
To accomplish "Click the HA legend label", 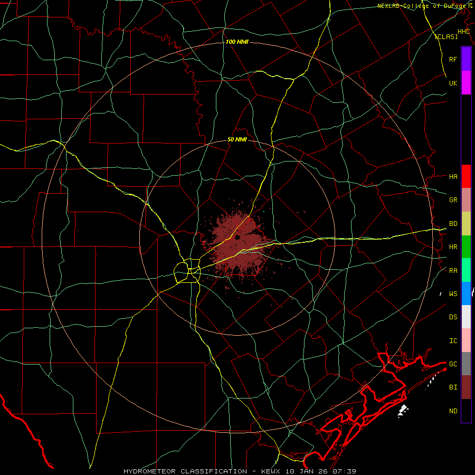I will [x=453, y=176].
